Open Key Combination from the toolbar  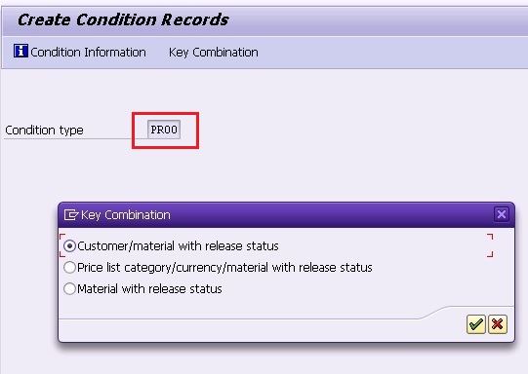point(214,53)
